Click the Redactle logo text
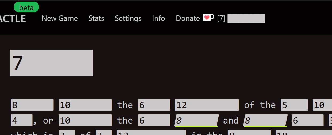This screenshot has width=332, height=135. [13, 19]
